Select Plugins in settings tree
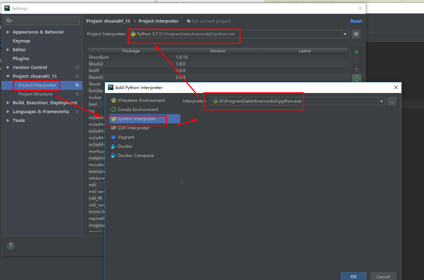Screen dimensions: 424x280 [21, 58]
